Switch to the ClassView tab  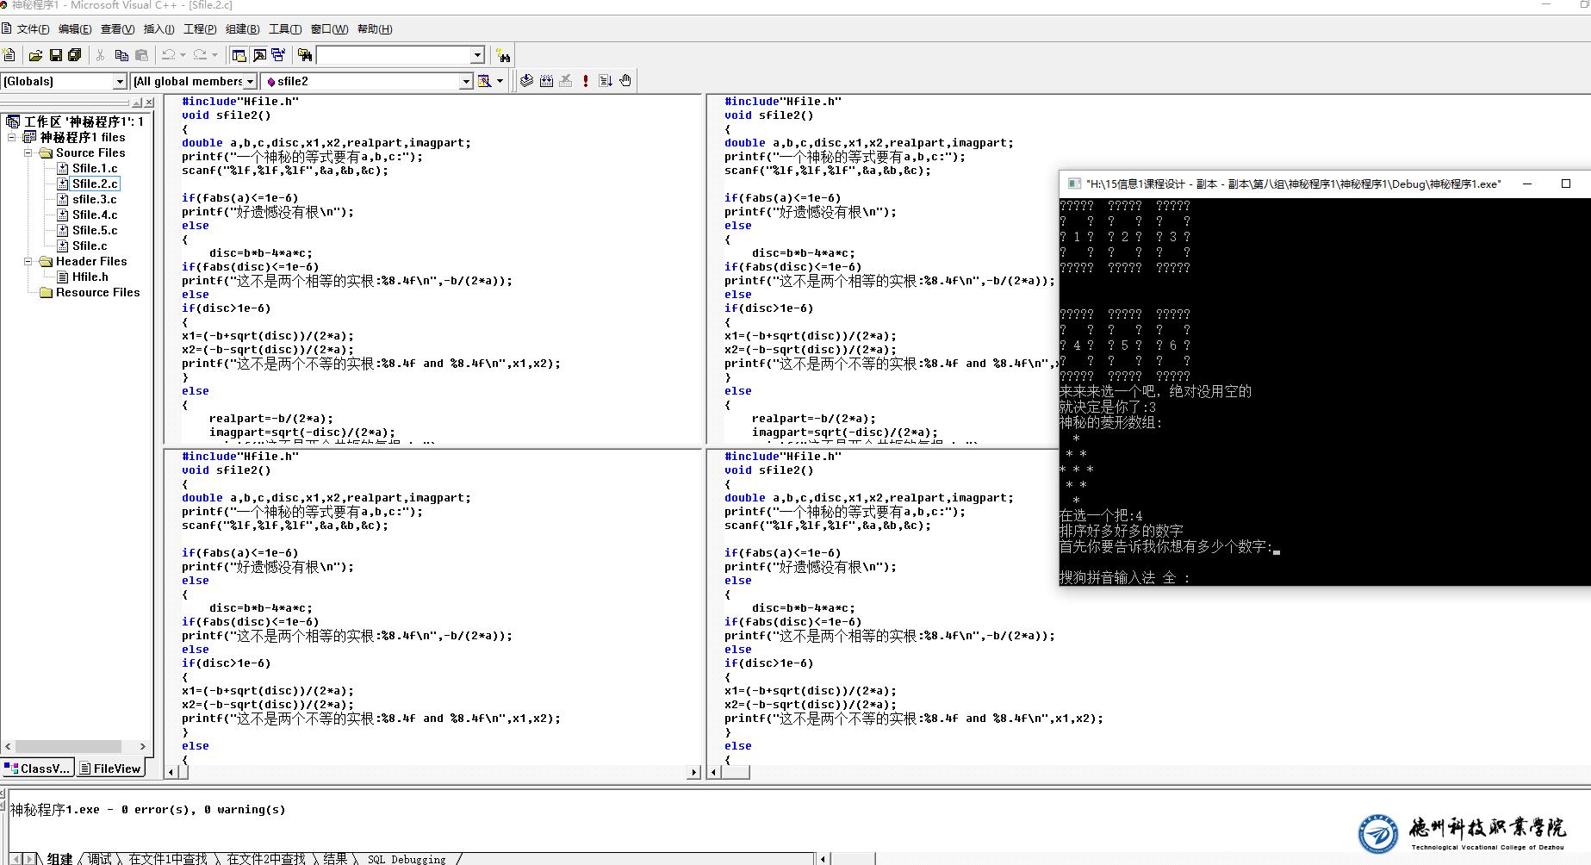(37, 769)
